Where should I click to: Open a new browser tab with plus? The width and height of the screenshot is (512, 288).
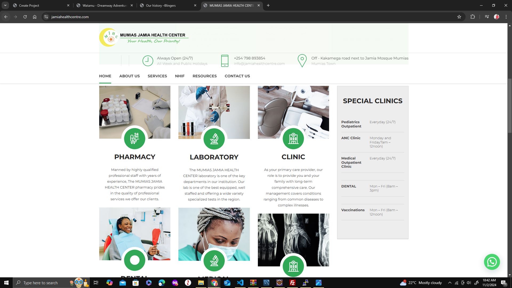pyautogui.click(x=268, y=5)
